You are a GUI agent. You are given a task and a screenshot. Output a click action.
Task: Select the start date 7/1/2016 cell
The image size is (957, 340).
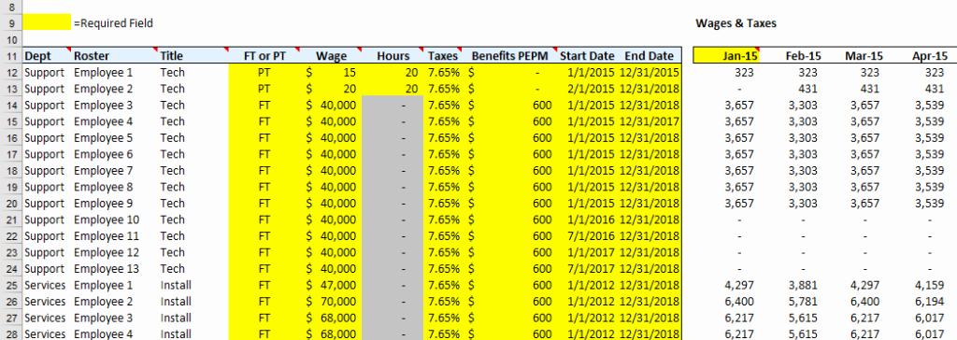(x=588, y=236)
